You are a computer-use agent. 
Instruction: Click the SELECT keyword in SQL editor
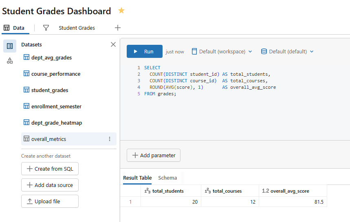click(x=152, y=68)
